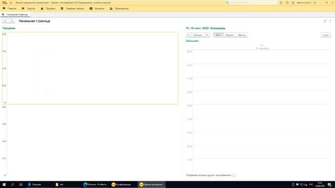The height and width of the screenshot is (188, 335).
Task: Open the Предприятие section
Action: (119, 8)
